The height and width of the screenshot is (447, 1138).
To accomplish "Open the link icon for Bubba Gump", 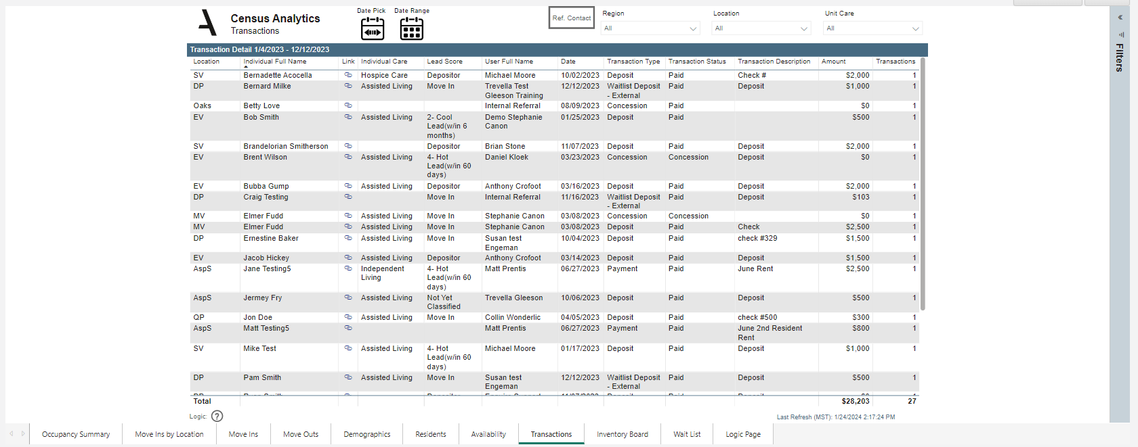I will pos(348,186).
